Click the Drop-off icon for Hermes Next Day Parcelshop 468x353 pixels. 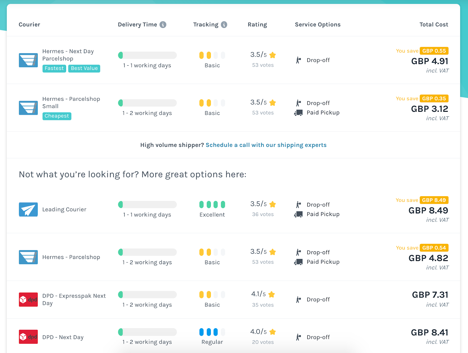[x=298, y=60]
